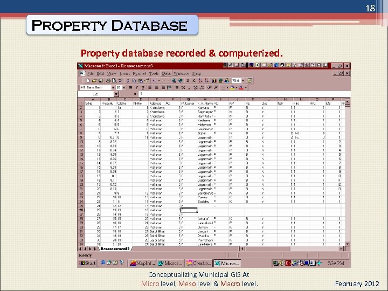
Task: Open the Font Color dropdown arrow
Action: click(x=246, y=87)
